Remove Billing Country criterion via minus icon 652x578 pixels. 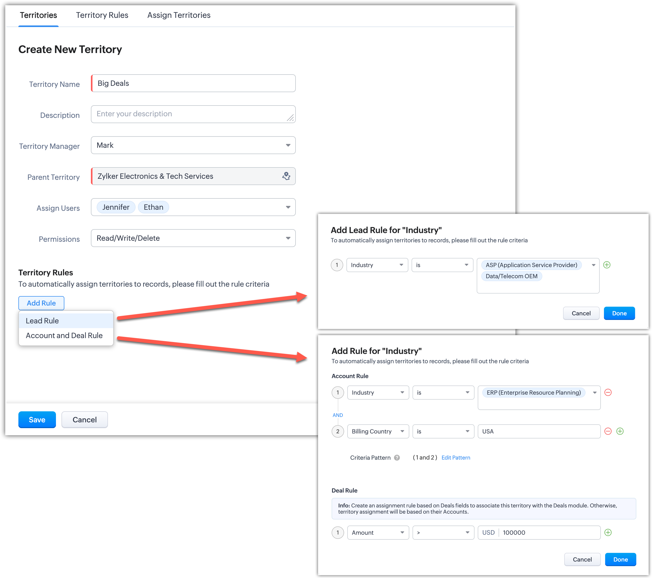pos(608,431)
